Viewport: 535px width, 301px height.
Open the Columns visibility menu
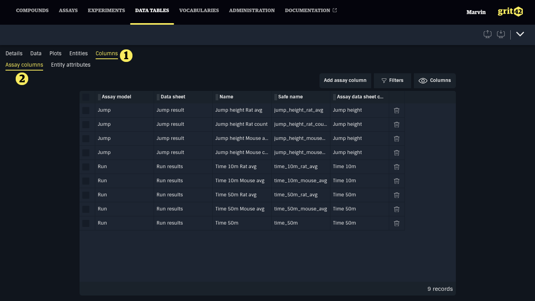[435, 80]
